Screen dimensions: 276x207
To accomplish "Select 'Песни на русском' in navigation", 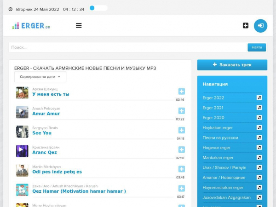I will pyautogui.click(x=220, y=138).
